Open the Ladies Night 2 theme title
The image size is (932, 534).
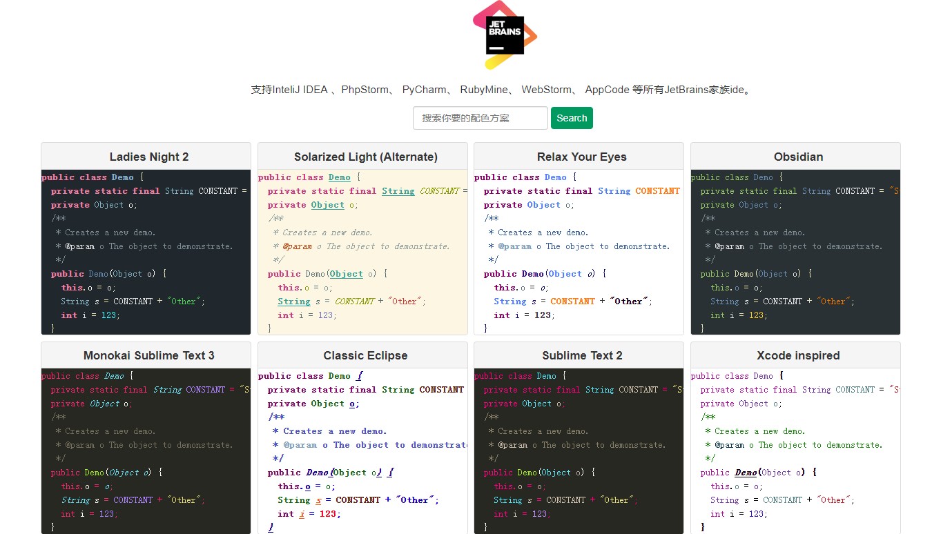149,157
